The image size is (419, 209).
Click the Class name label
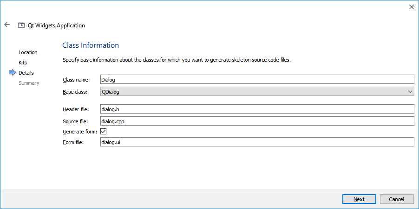click(76, 80)
